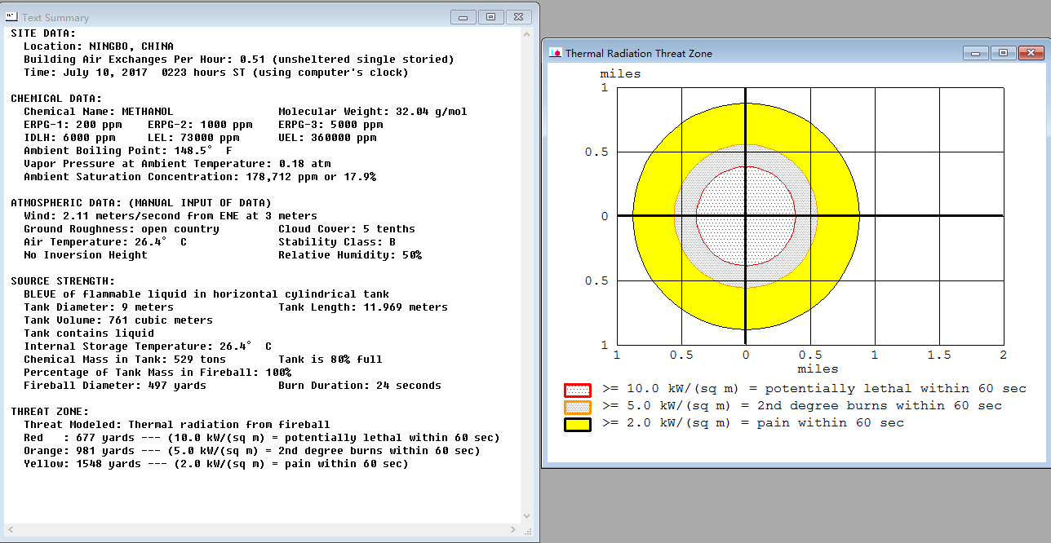Click 'Tank Diameter: 9 meters' text
This screenshot has width=1051, height=543.
[x=99, y=307]
